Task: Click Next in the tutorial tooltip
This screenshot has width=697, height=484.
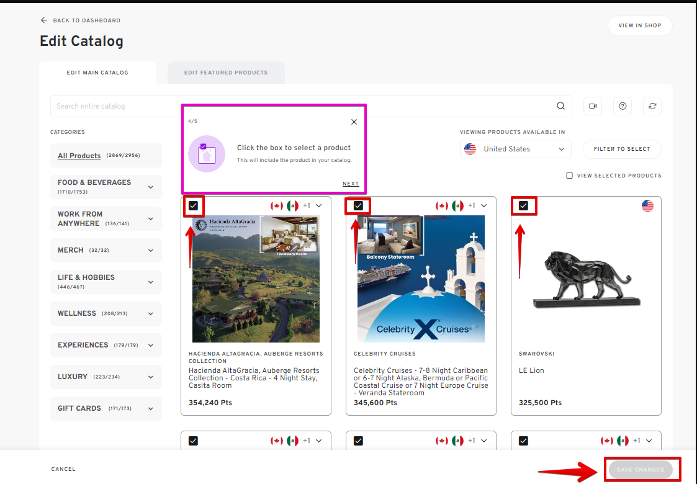Action: (351, 184)
